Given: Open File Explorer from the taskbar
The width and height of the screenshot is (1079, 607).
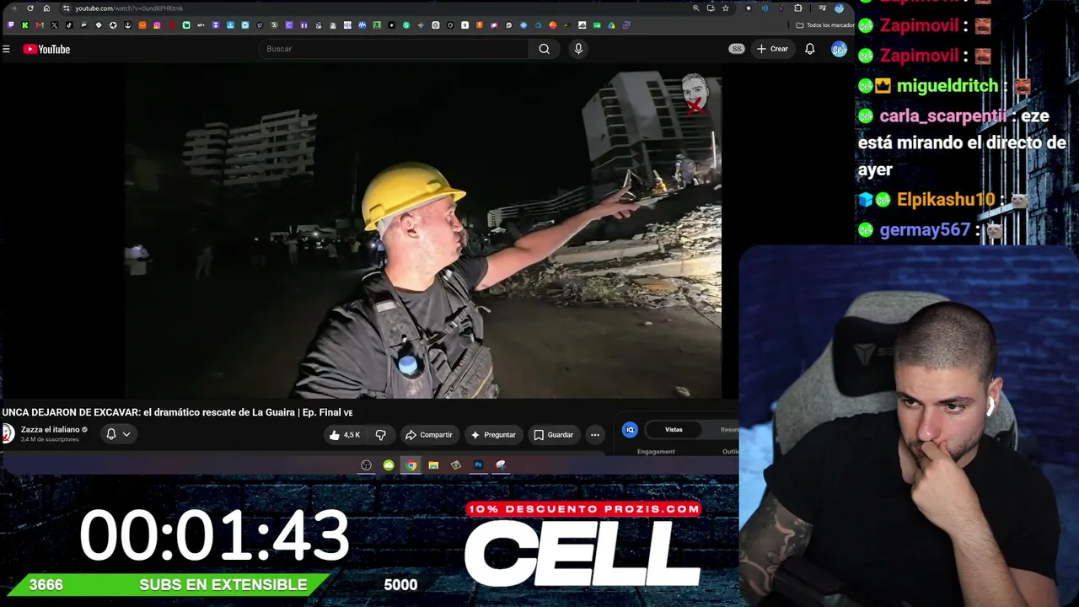Looking at the screenshot, I should coord(433,465).
